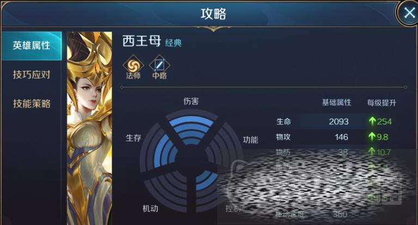Click the green arrow next to 10.7
The height and width of the screenshot is (225, 418).
(x=372, y=152)
